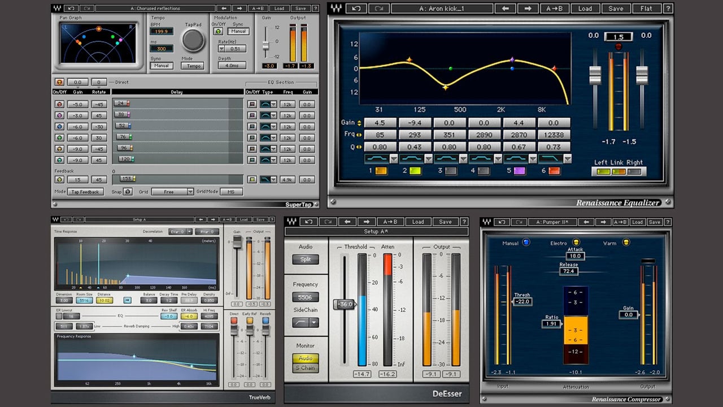Toggle Electro mode in Renaissance Compressor
This screenshot has height=407, width=723.
pyautogui.click(x=576, y=243)
